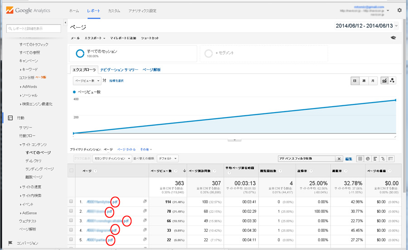Select the performance bar view icon
Image resolution: width=408 pixels, height=250 pixels.
click(x=375, y=158)
